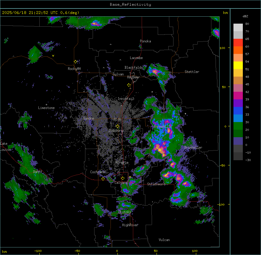This screenshot has height=255, width=261.
Task: Select the white plus marker north of Drumheller
Action: [185, 114]
